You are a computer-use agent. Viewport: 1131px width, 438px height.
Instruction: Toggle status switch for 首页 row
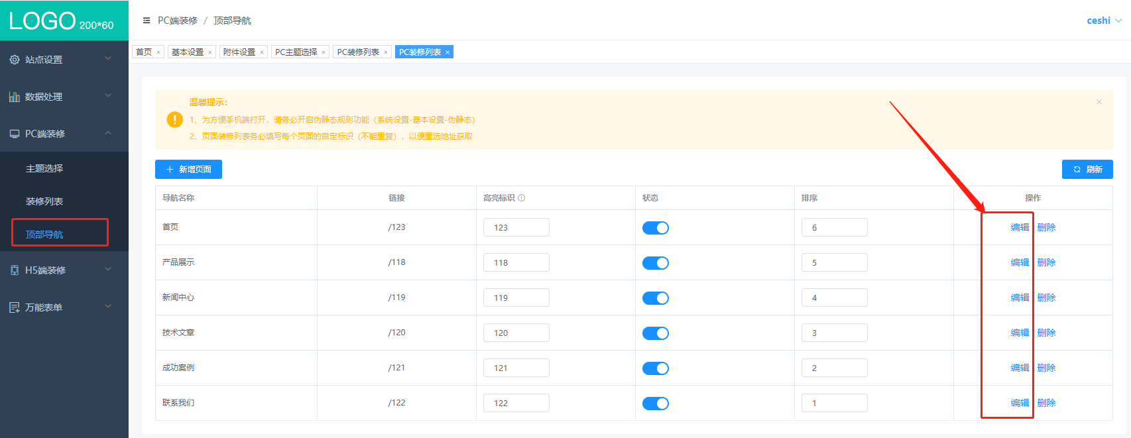[x=655, y=228]
